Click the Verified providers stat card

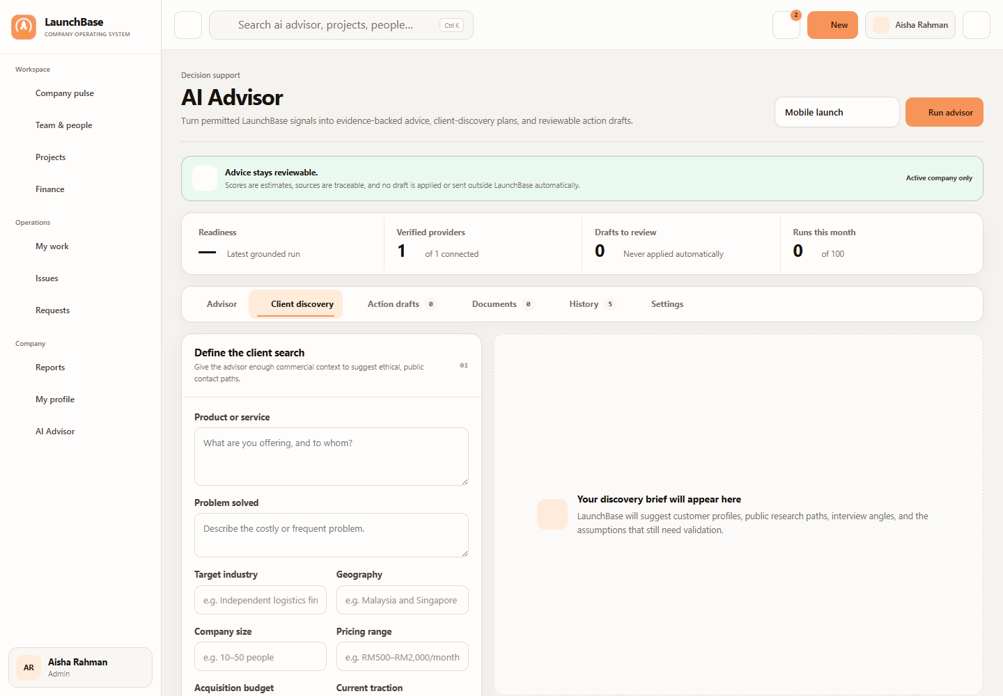(483, 244)
